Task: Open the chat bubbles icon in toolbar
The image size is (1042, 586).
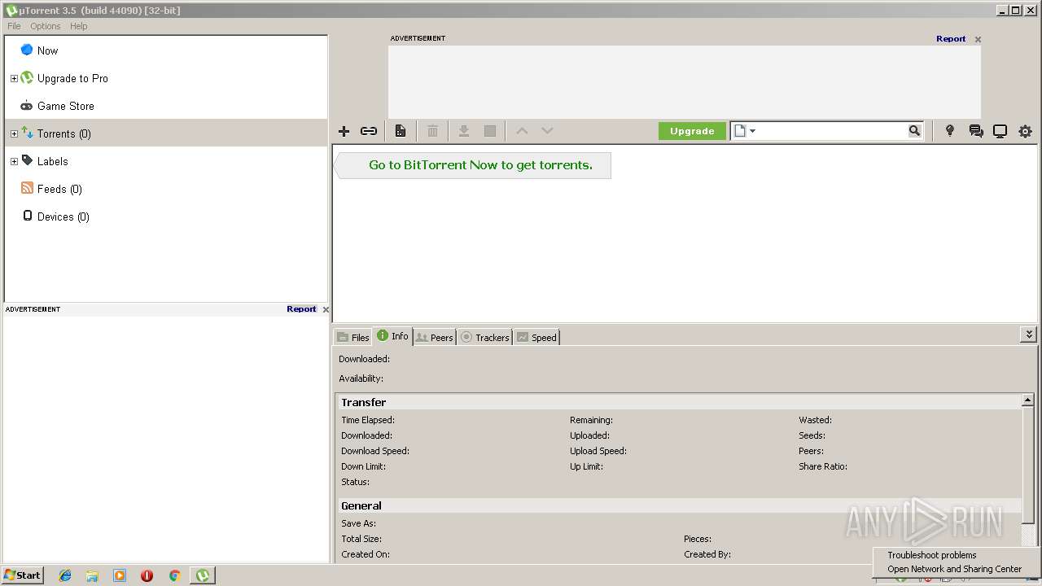Action: pos(975,131)
